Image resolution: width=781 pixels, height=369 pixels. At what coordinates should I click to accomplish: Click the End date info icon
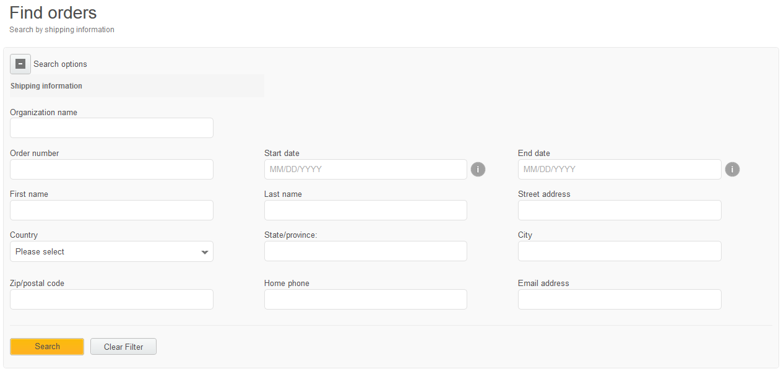(x=732, y=169)
